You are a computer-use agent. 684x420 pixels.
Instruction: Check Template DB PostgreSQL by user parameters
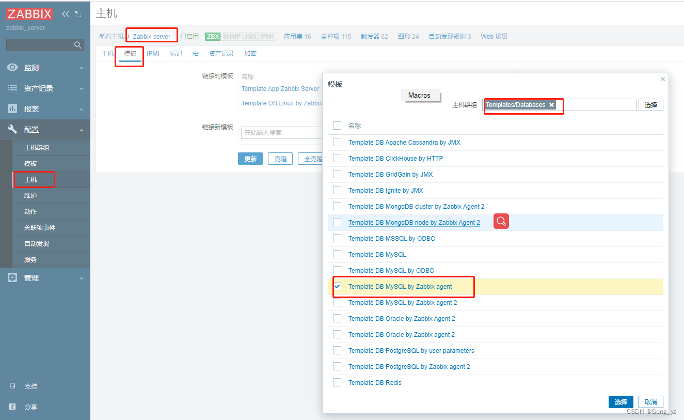click(337, 350)
